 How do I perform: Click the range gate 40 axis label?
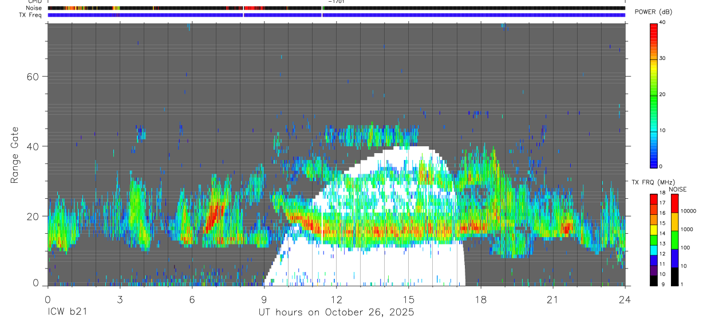point(31,146)
